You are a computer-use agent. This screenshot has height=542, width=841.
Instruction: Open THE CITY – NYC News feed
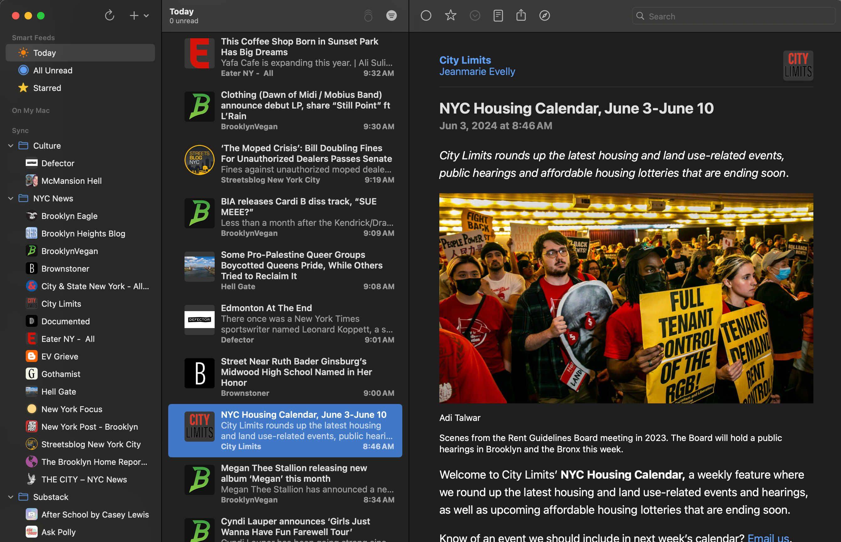coord(80,479)
